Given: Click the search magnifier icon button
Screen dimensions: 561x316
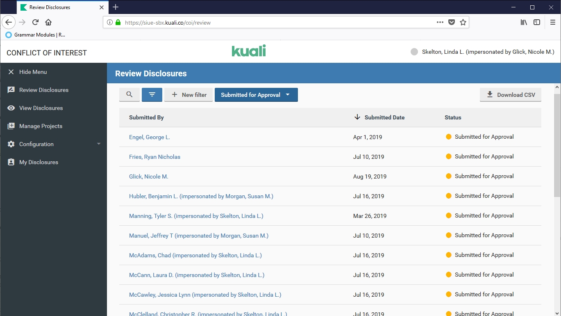Looking at the screenshot, I should pos(129,95).
